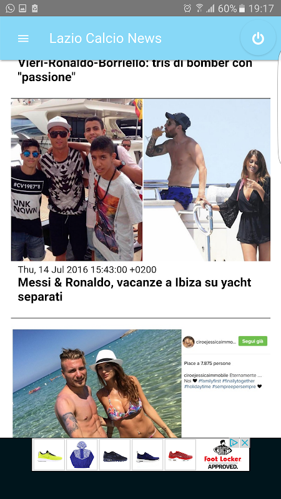This screenshot has width=281, height=499.
Task: Tap the alarm clock status icon
Action: (187, 8)
